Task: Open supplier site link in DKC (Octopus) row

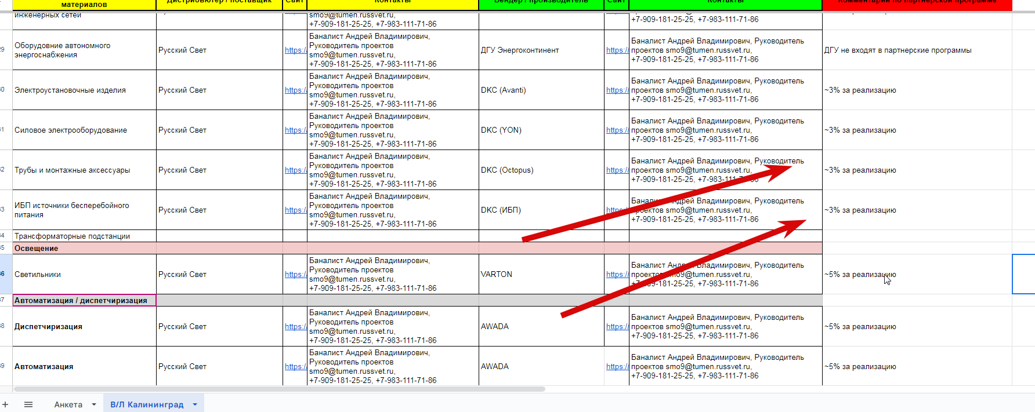Action: [295, 170]
